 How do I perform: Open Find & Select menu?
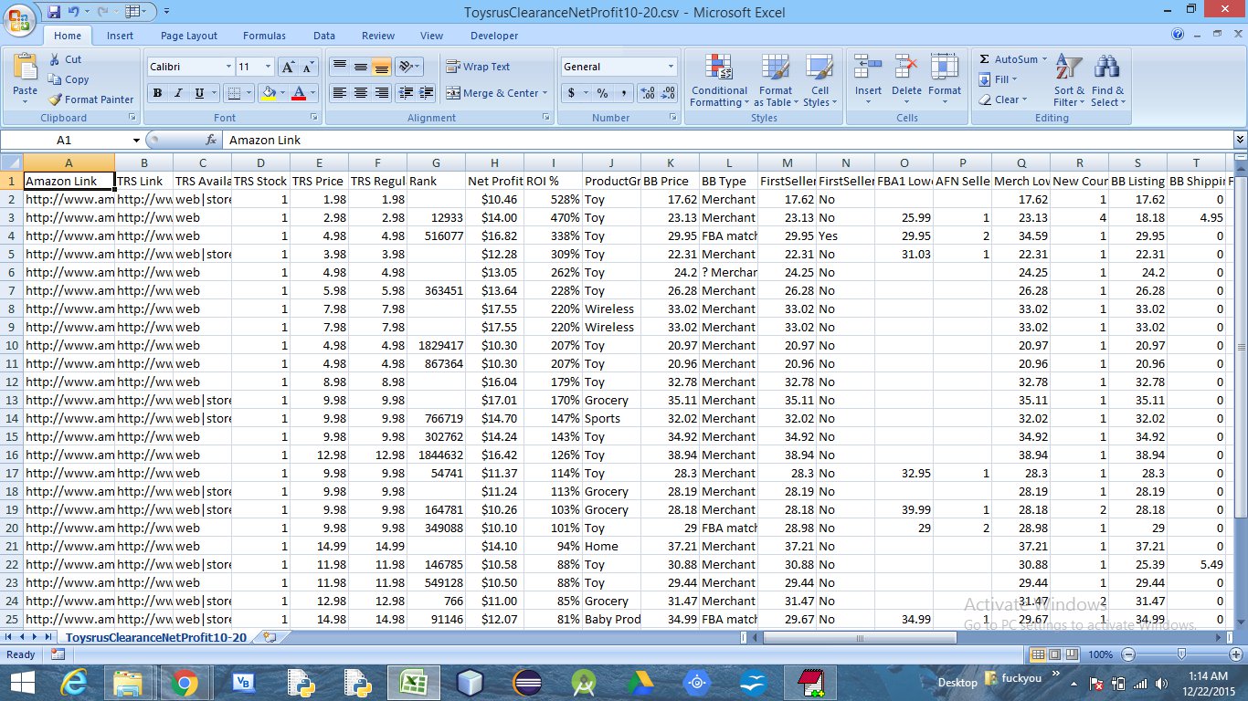(x=1107, y=80)
